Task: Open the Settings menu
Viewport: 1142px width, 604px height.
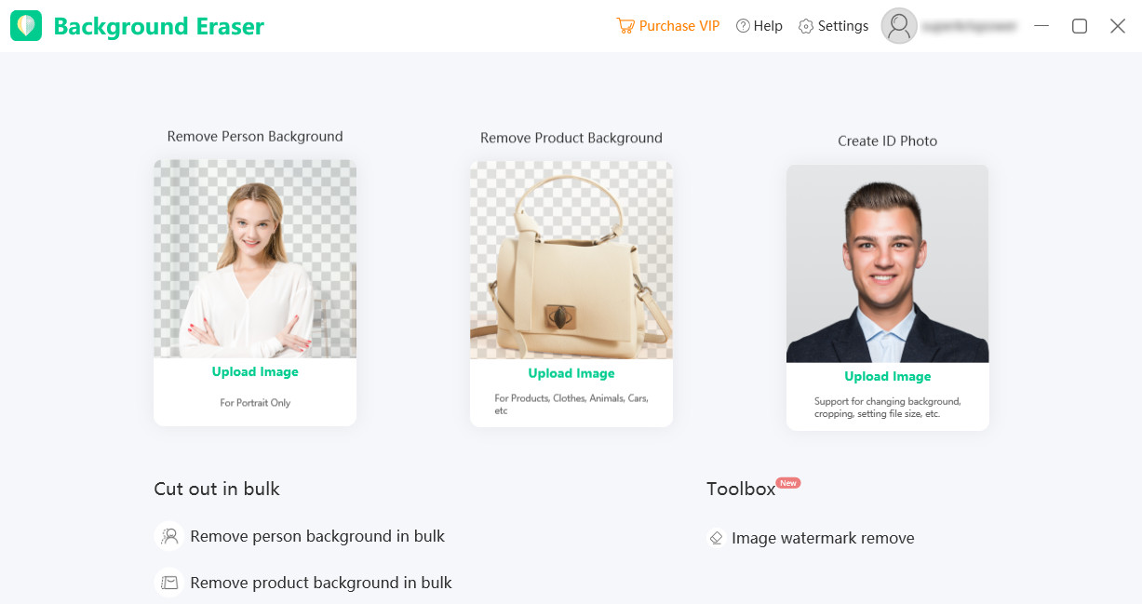Action: pos(843,26)
